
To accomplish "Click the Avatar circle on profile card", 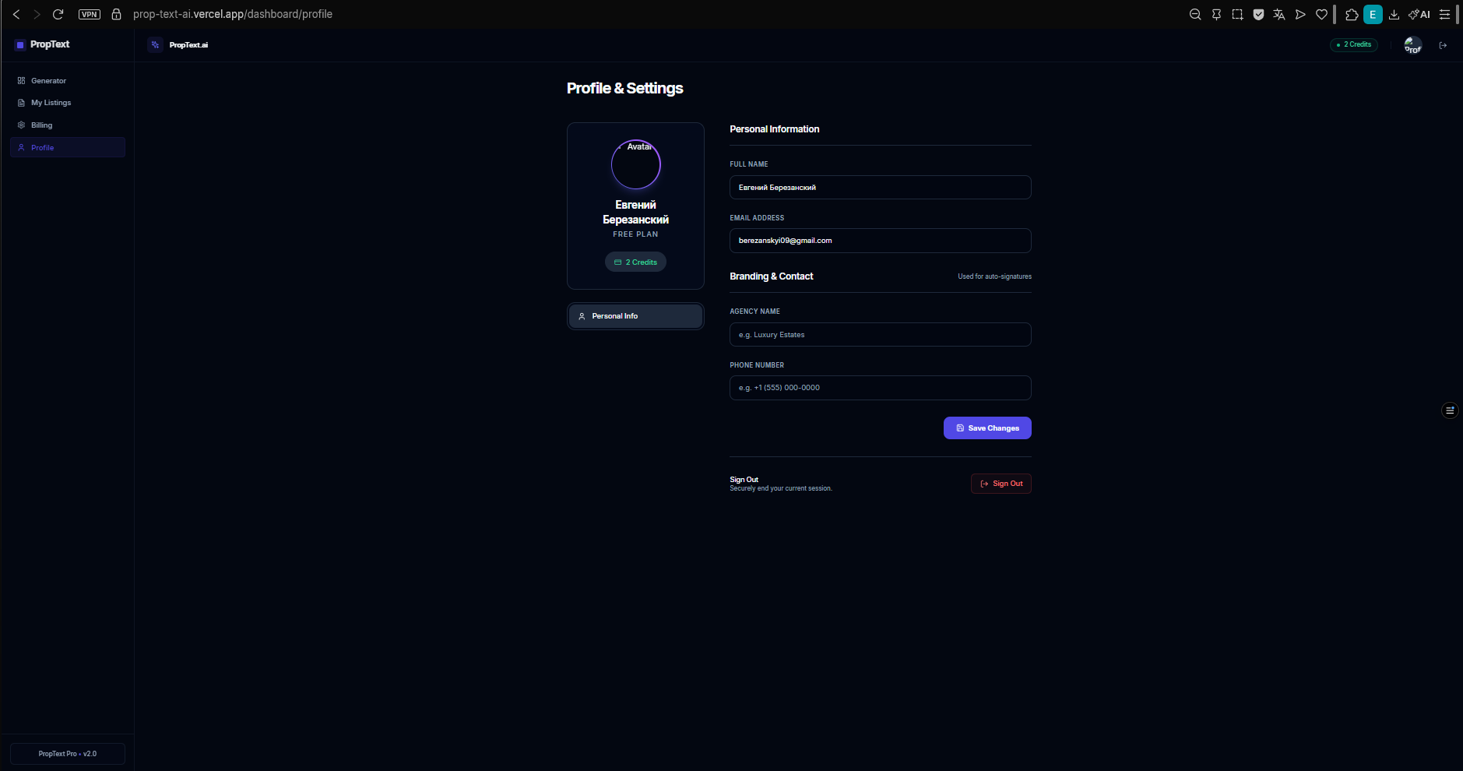I will [635, 164].
